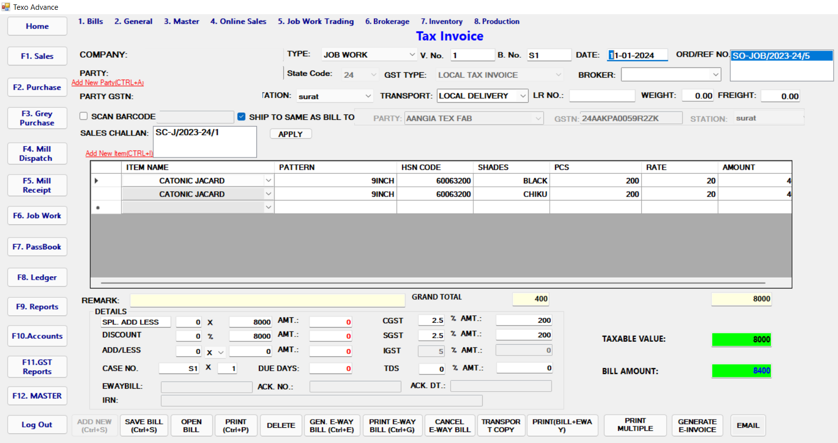Click the Log Out button
Viewport: 838px width, 443px height.
coord(37,424)
